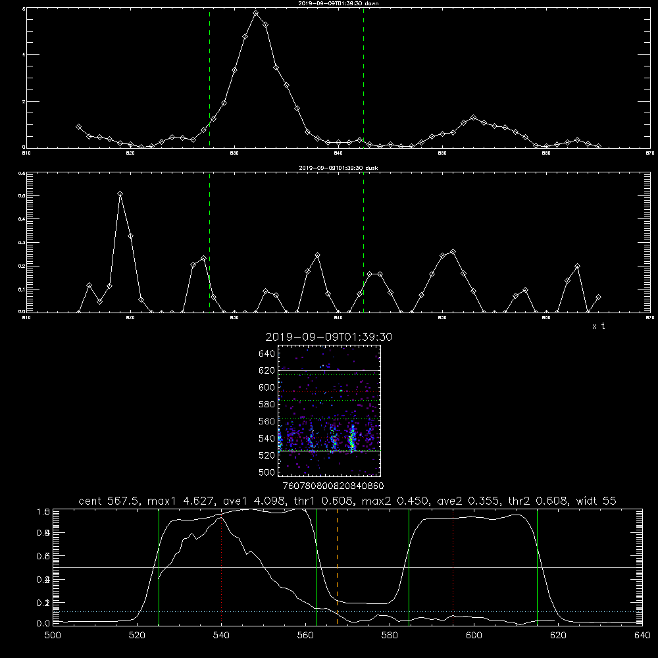The width and height of the screenshot is (658, 658).
Task: Click the '500' x-axis label of the bottom plot
Action: 53,636
